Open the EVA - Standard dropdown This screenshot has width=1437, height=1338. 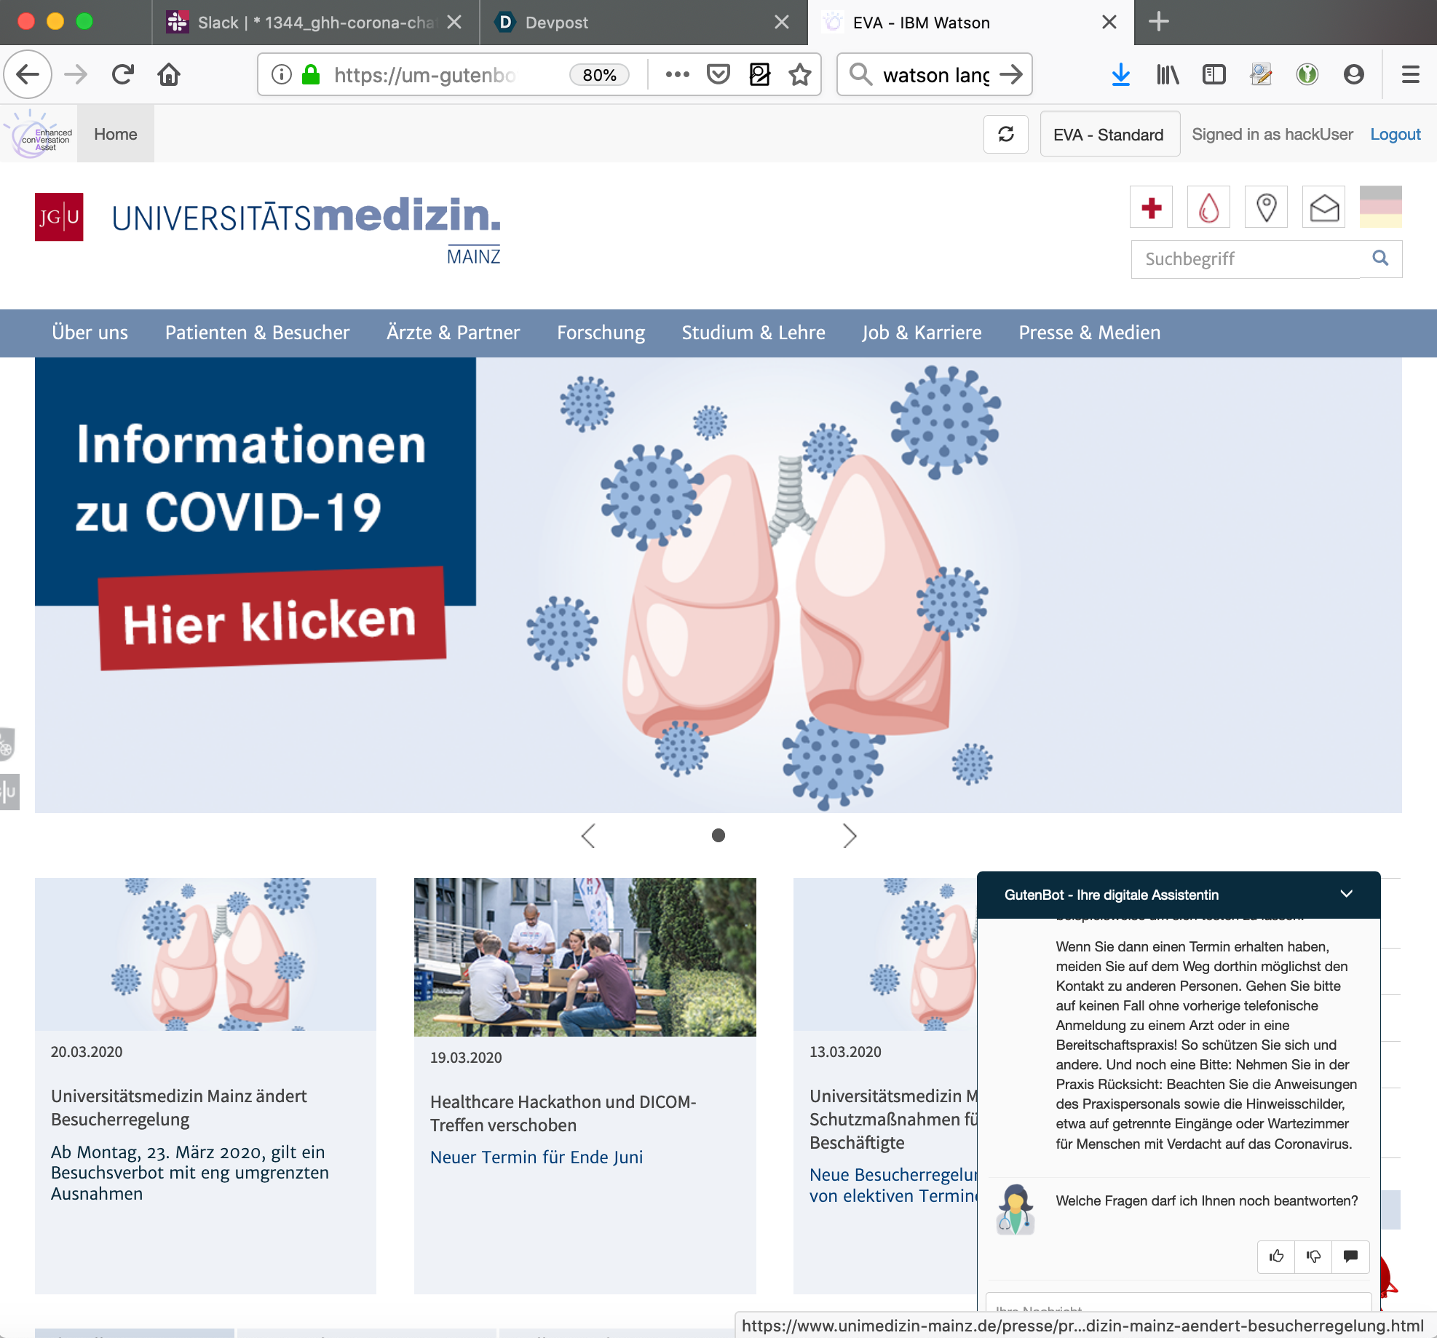[1109, 135]
